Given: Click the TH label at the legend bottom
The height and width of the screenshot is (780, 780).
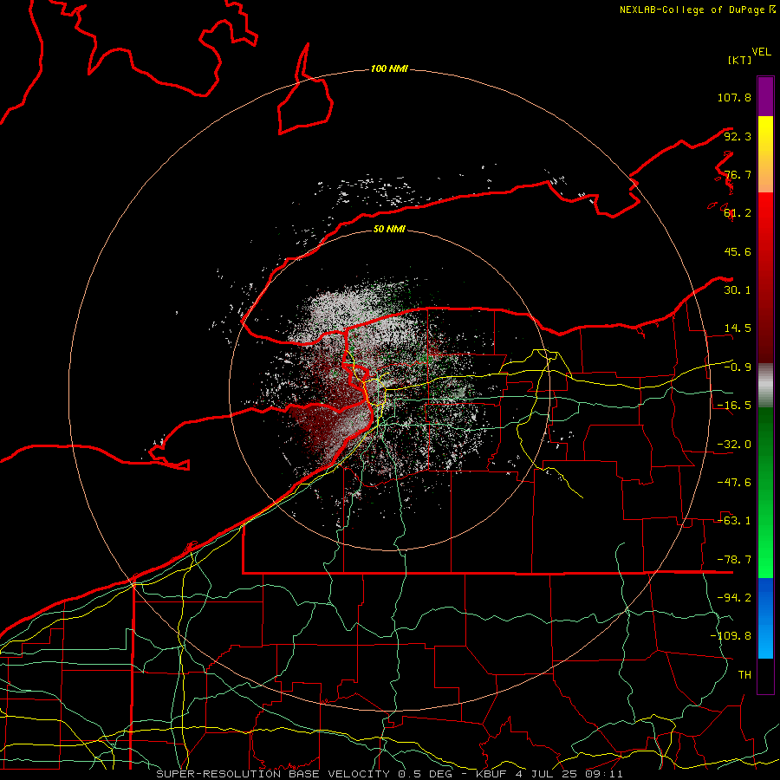Looking at the screenshot, I should (x=744, y=675).
